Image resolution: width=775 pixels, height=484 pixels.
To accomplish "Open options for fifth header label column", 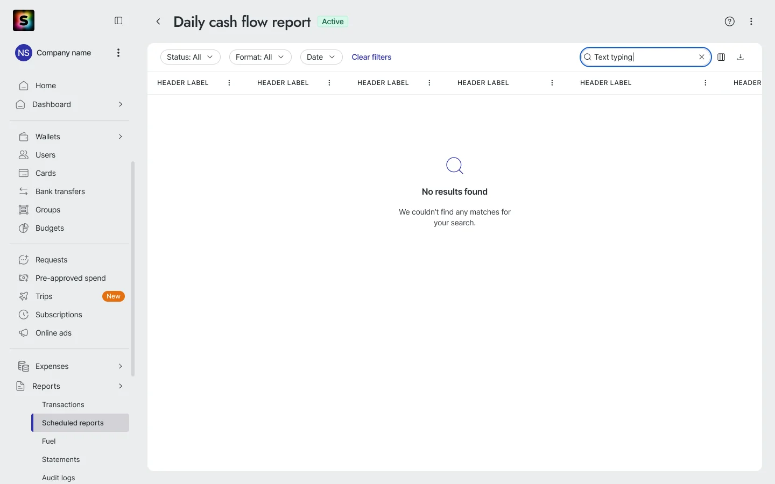I will pyautogui.click(x=706, y=83).
